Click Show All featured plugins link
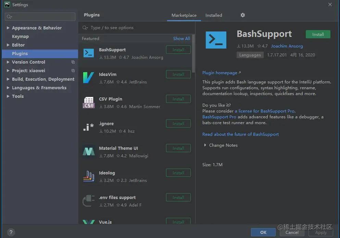This screenshot has height=238, width=340. coord(181,39)
